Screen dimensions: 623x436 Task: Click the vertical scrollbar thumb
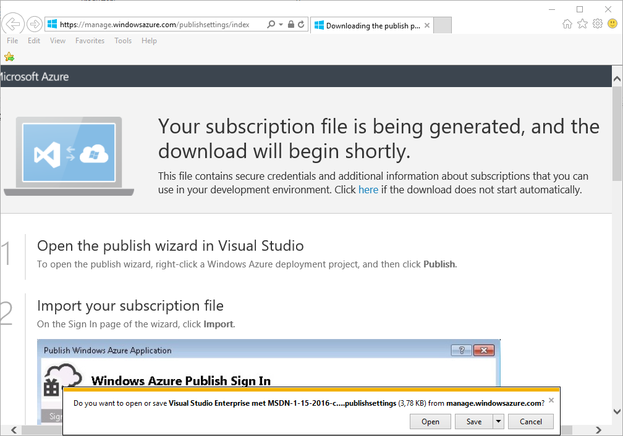617,133
